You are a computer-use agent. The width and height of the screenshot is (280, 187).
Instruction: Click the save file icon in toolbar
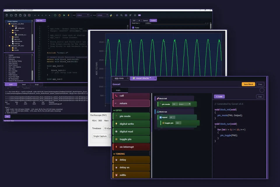(20, 15)
